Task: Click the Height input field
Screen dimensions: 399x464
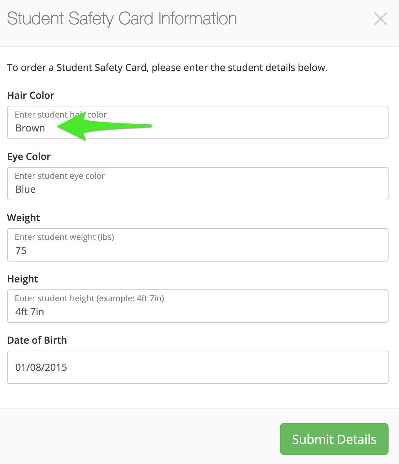Action: 198,306
